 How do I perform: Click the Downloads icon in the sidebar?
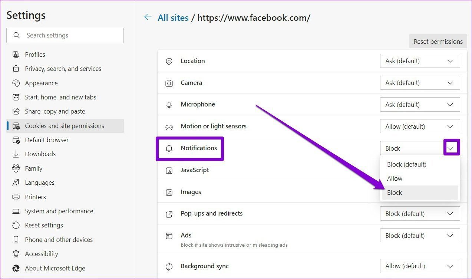[x=15, y=154]
